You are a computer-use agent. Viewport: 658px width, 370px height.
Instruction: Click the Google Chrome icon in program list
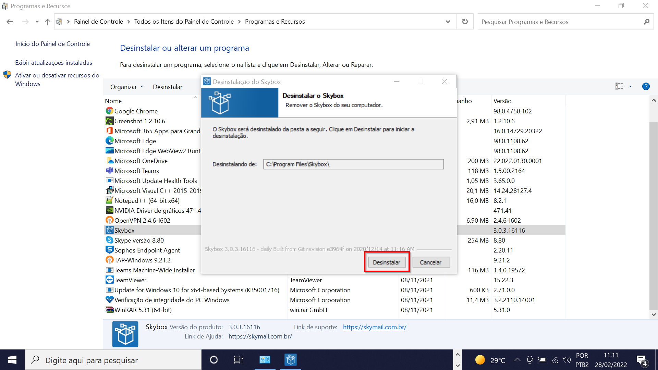pyautogui.click(x=109, y=111)
